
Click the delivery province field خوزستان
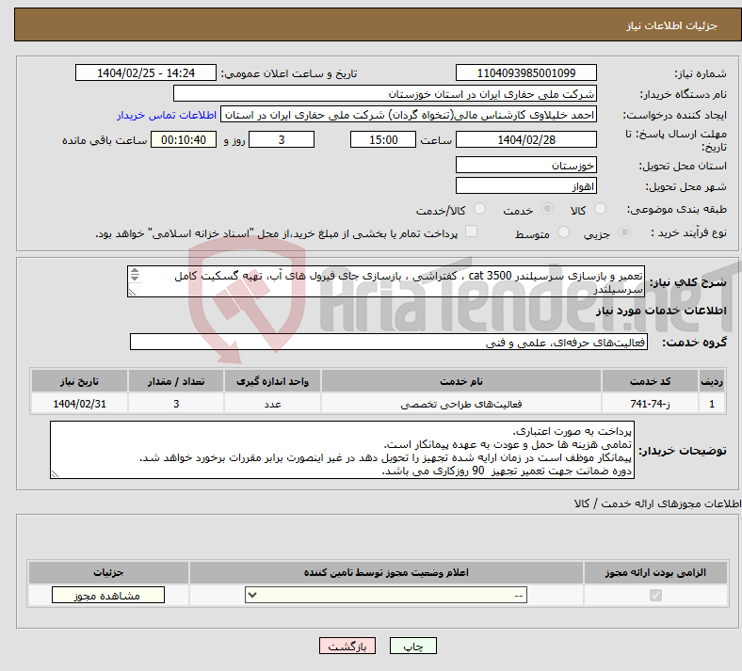(x=525, y=165)
